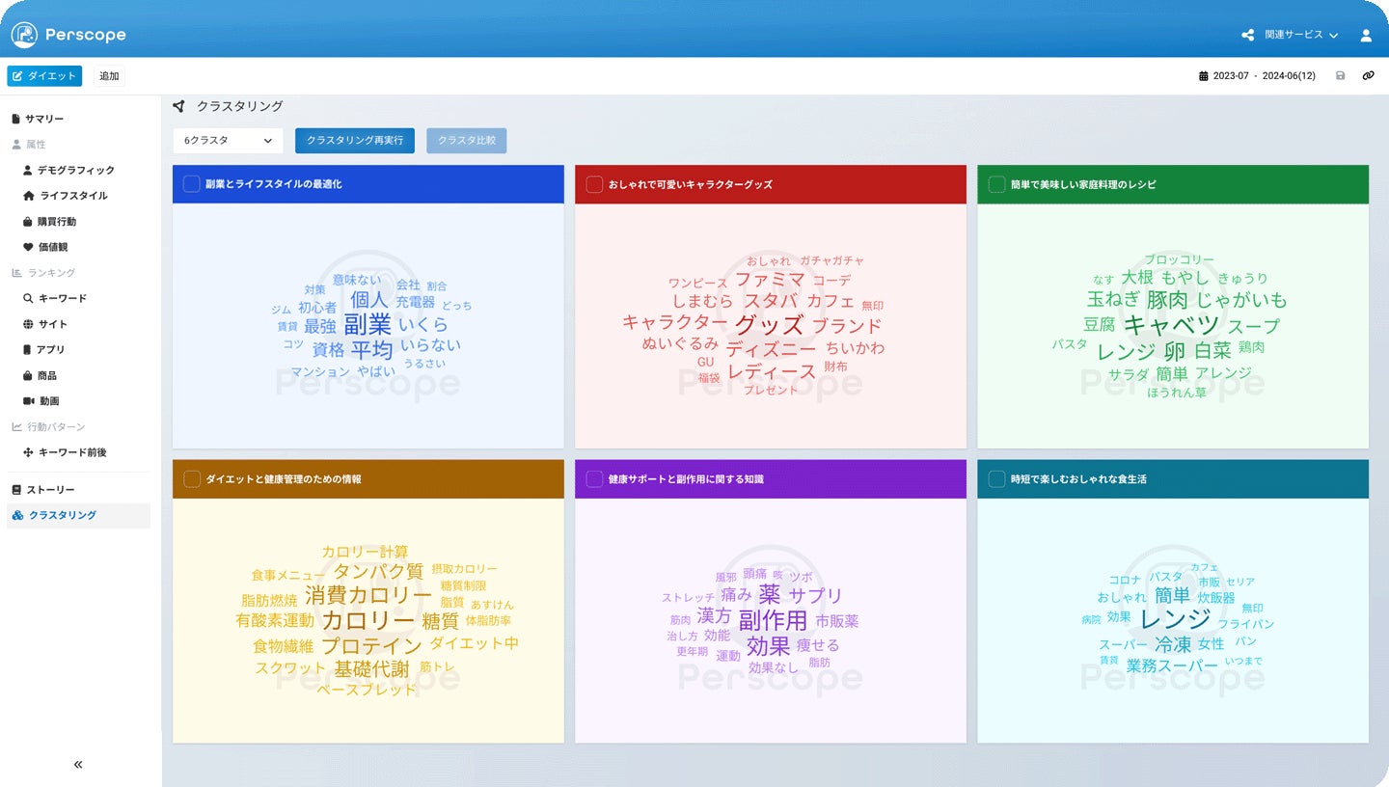Click the 商品 basket icon
The width and height of the screenshot is (1389, 787).
pos(28,375)
